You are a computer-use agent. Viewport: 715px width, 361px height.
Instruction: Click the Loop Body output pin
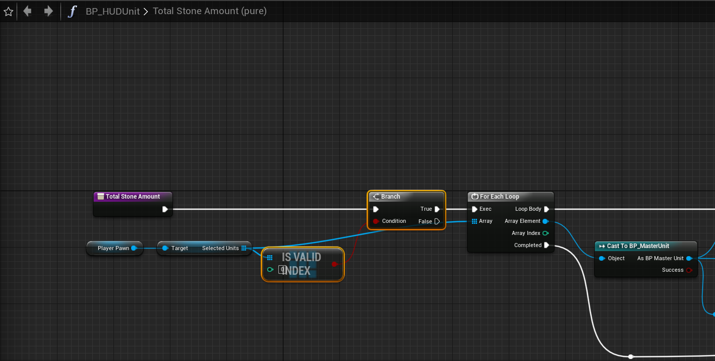pos(547,209)
